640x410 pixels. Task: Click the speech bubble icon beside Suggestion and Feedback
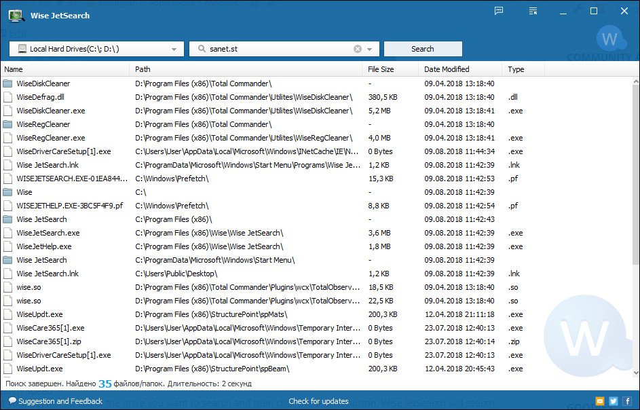point(12,400)
